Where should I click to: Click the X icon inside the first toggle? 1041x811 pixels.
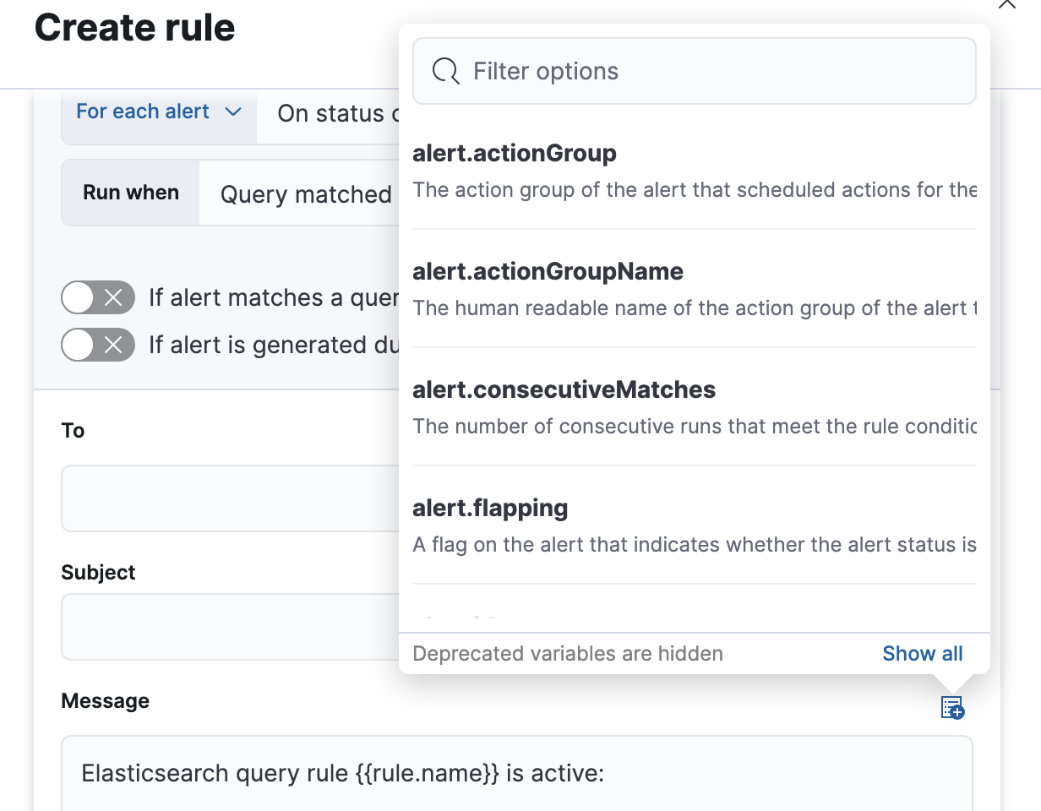coord(114,297)
